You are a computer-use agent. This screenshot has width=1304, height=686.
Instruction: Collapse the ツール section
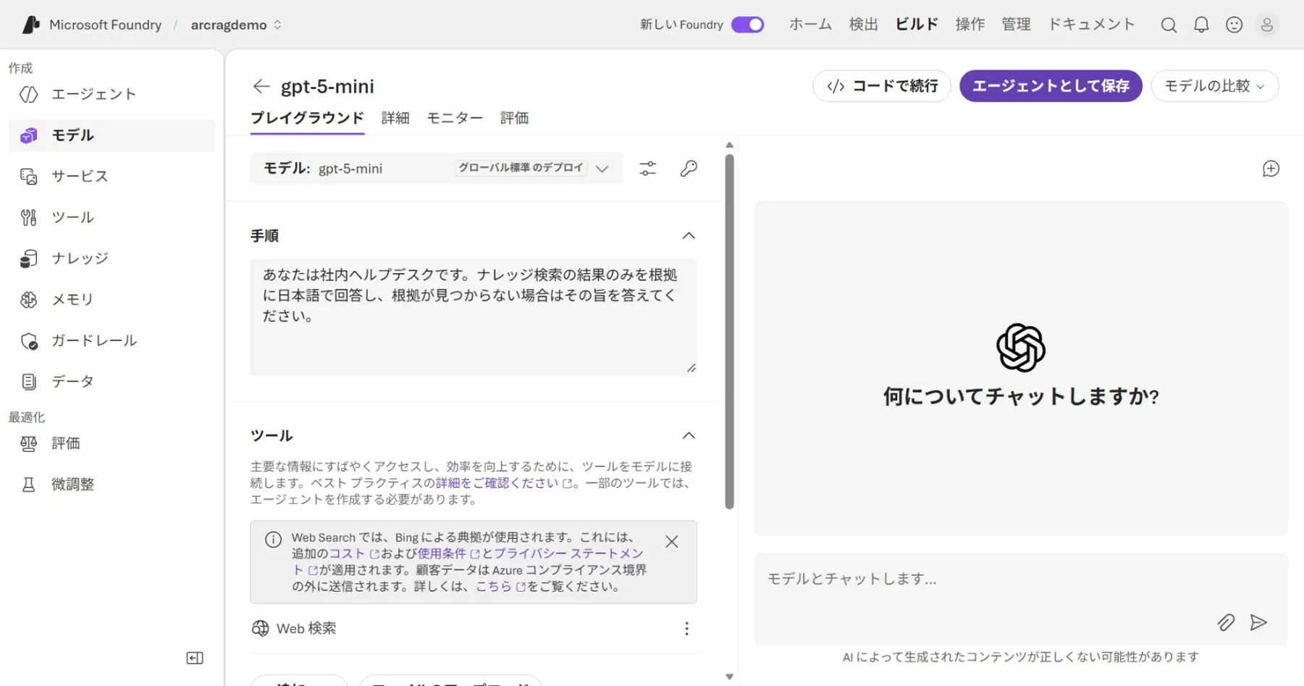(x=689, y=435)
